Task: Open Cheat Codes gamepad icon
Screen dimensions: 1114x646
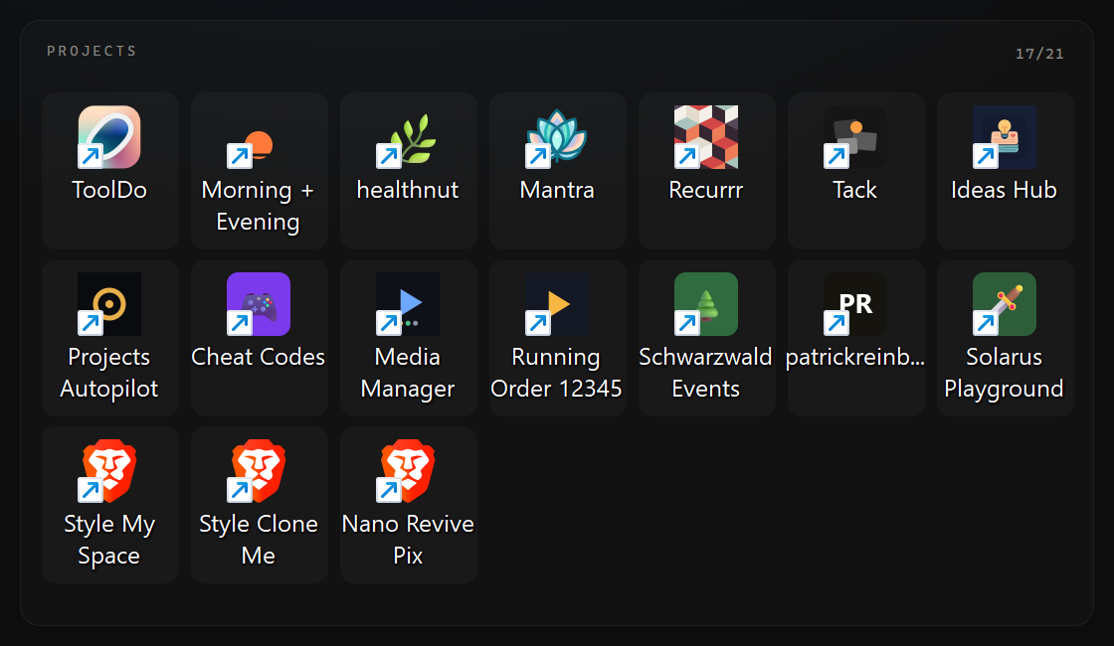Action: [259, 304]
